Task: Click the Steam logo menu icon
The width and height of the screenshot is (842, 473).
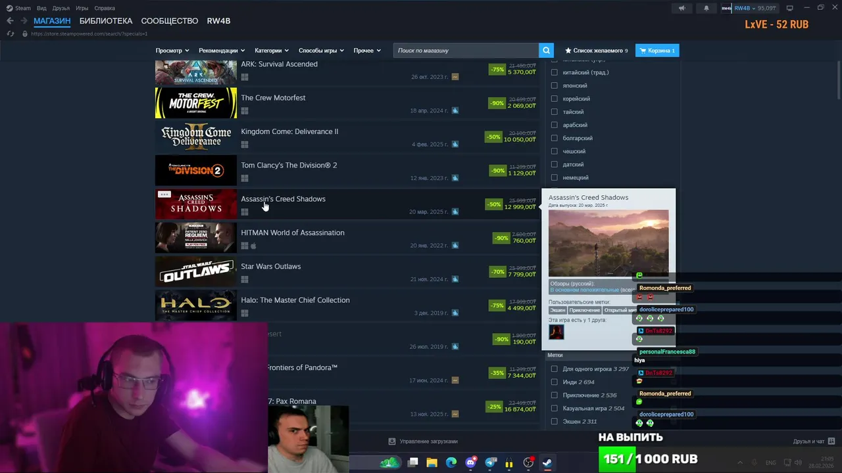Action: pyautogui.click(x=9, y=8)
